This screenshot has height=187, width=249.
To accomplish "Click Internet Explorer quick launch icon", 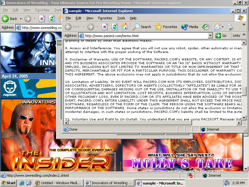I will (x=21, y=183).
